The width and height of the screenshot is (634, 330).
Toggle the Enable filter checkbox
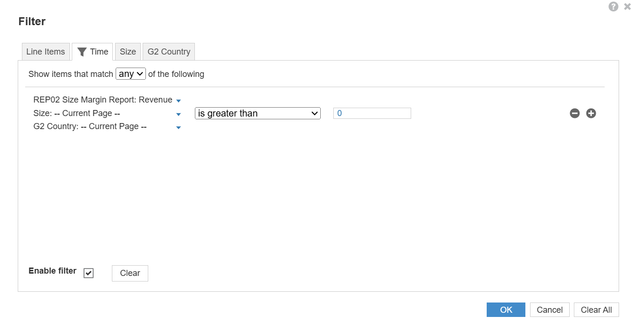pos(89,273)
